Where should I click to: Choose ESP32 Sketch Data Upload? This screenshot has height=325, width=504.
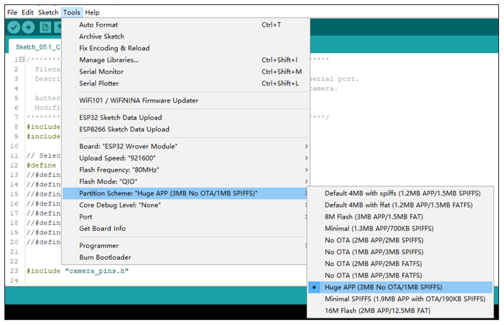point(186,118)
